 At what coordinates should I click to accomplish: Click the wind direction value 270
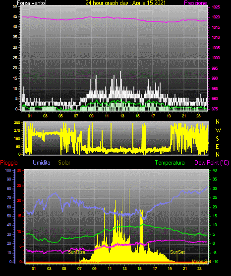click(17, 131)
